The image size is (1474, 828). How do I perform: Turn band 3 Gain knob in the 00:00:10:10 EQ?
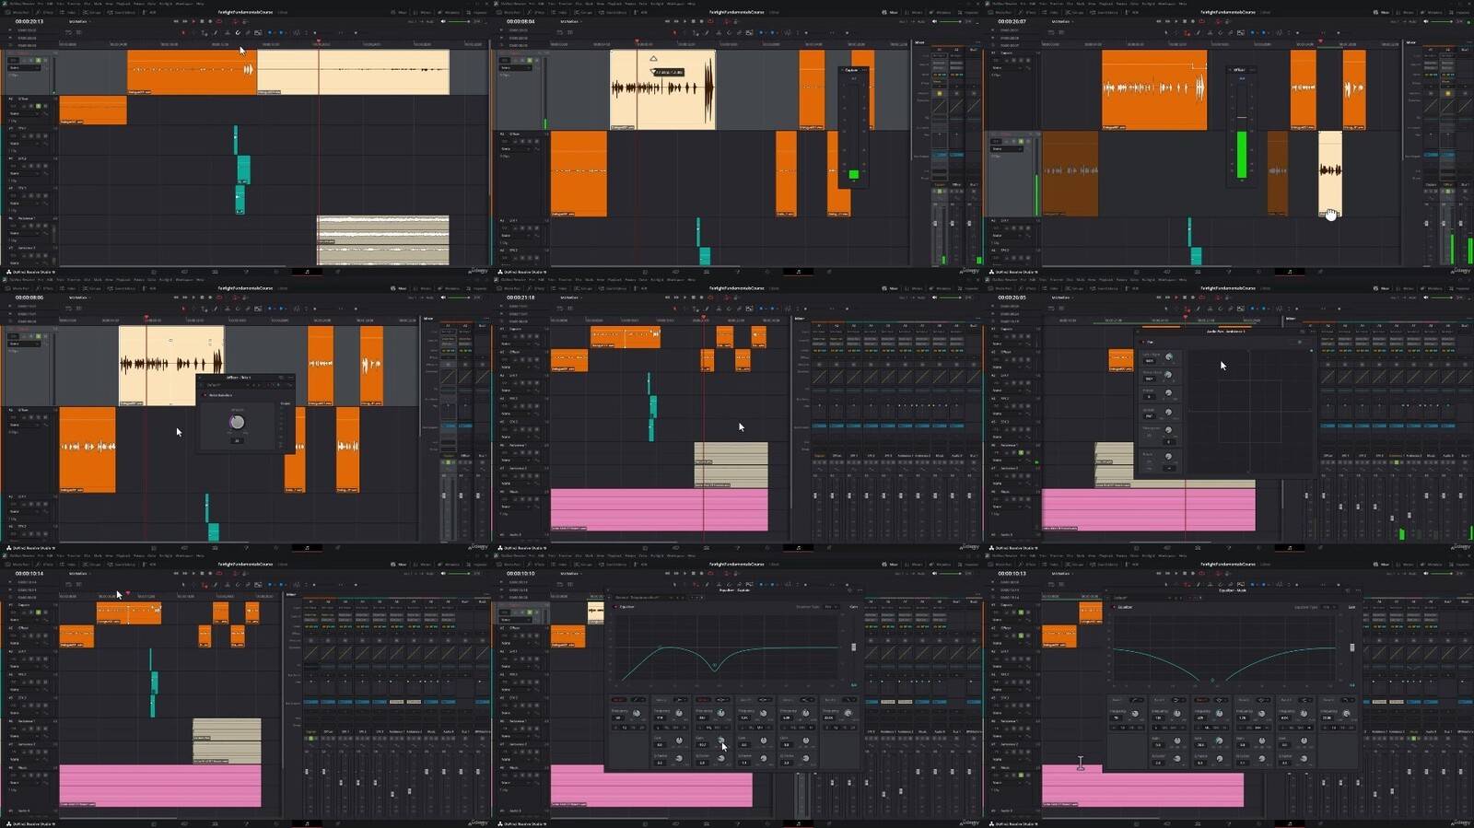721,741
